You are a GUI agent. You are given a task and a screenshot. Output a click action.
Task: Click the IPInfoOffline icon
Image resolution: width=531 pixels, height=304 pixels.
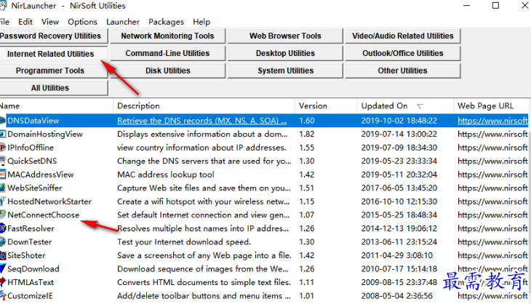click(3, 148)
